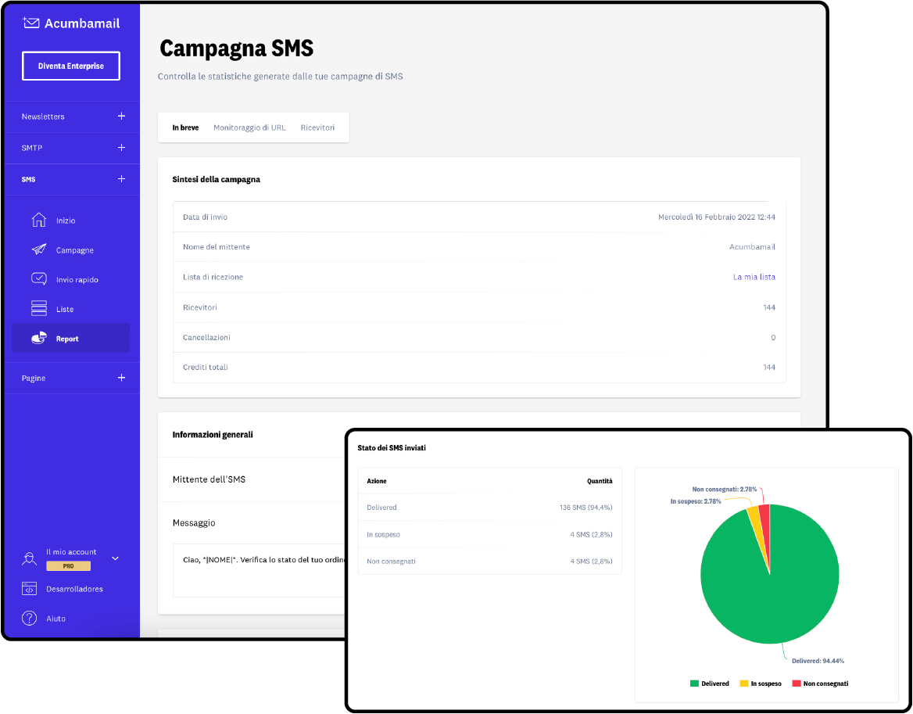Switch to the Monitoraggio di URL tab
This screenshot has width=913, height=714.
(249, 127)
